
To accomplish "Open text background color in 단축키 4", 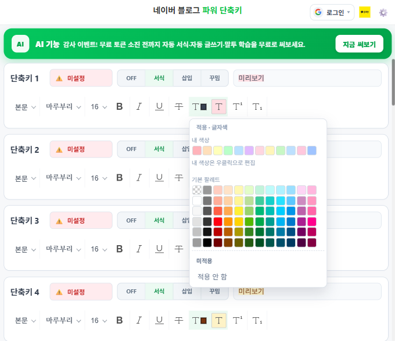I will pyautogui.click(x=218, y=320).
